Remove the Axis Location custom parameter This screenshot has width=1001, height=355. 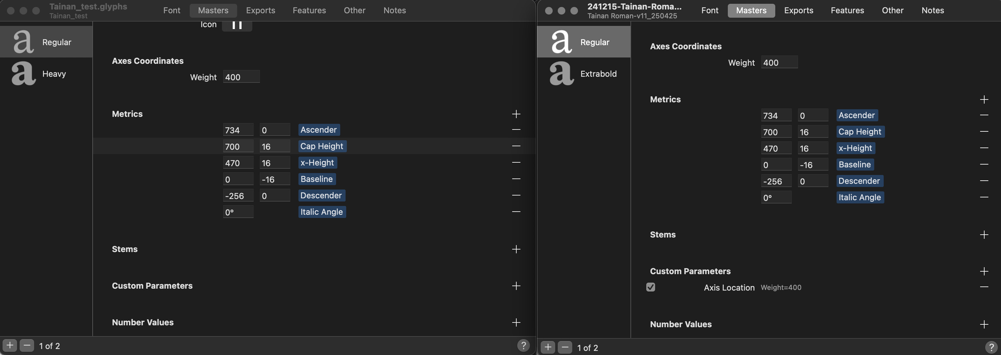[x=984, y=287]
